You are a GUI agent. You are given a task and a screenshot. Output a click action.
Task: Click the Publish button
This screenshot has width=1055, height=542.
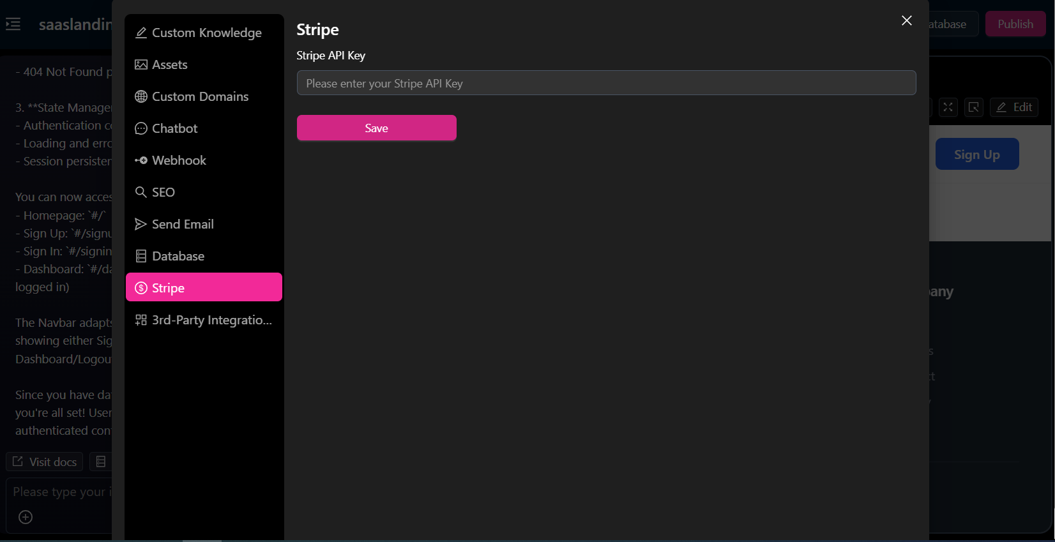pos(1015,24)
